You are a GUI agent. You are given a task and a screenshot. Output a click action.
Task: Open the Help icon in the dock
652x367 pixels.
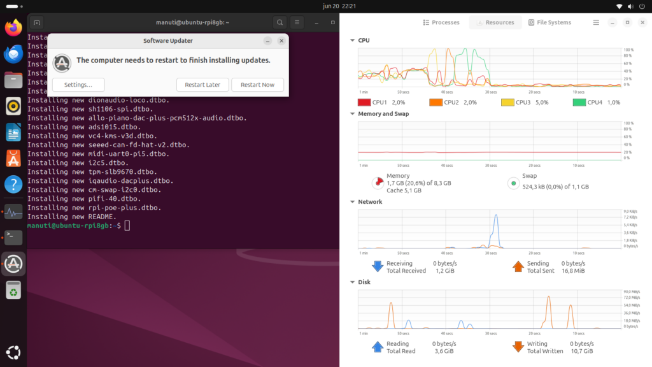pos(13,184)
